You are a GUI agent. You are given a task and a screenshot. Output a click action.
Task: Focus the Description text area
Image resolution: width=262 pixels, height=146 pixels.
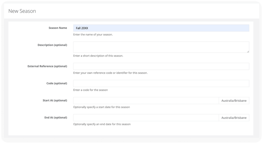[161, 47]
